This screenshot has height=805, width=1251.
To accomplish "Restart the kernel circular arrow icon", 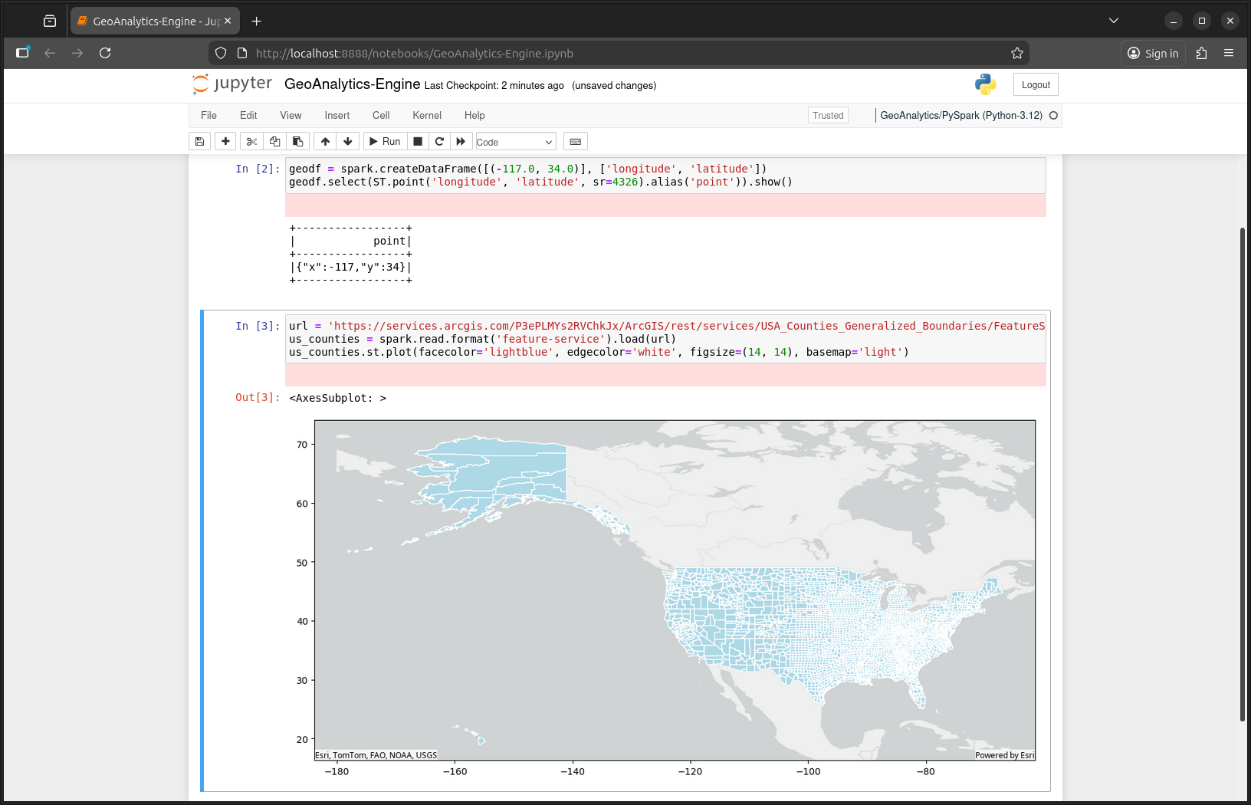I will (439, 141).
